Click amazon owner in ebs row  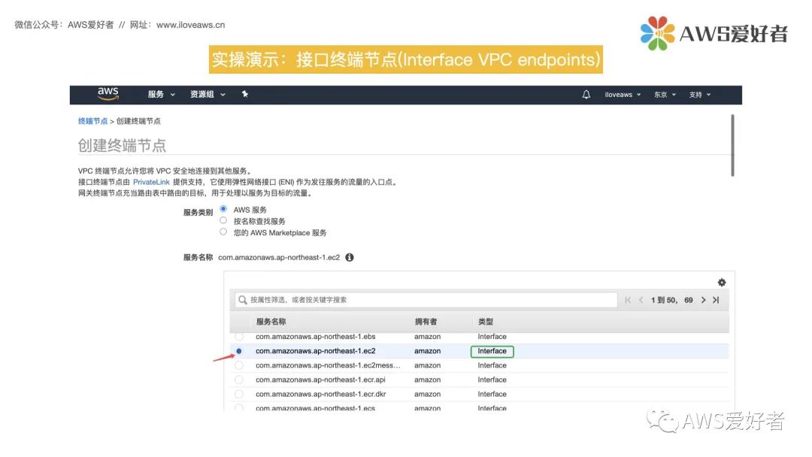coord(427,337)
